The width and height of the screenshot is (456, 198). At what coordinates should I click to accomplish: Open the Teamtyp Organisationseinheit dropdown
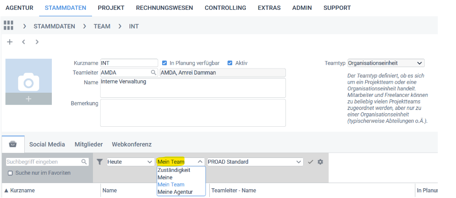pos(386,63)
